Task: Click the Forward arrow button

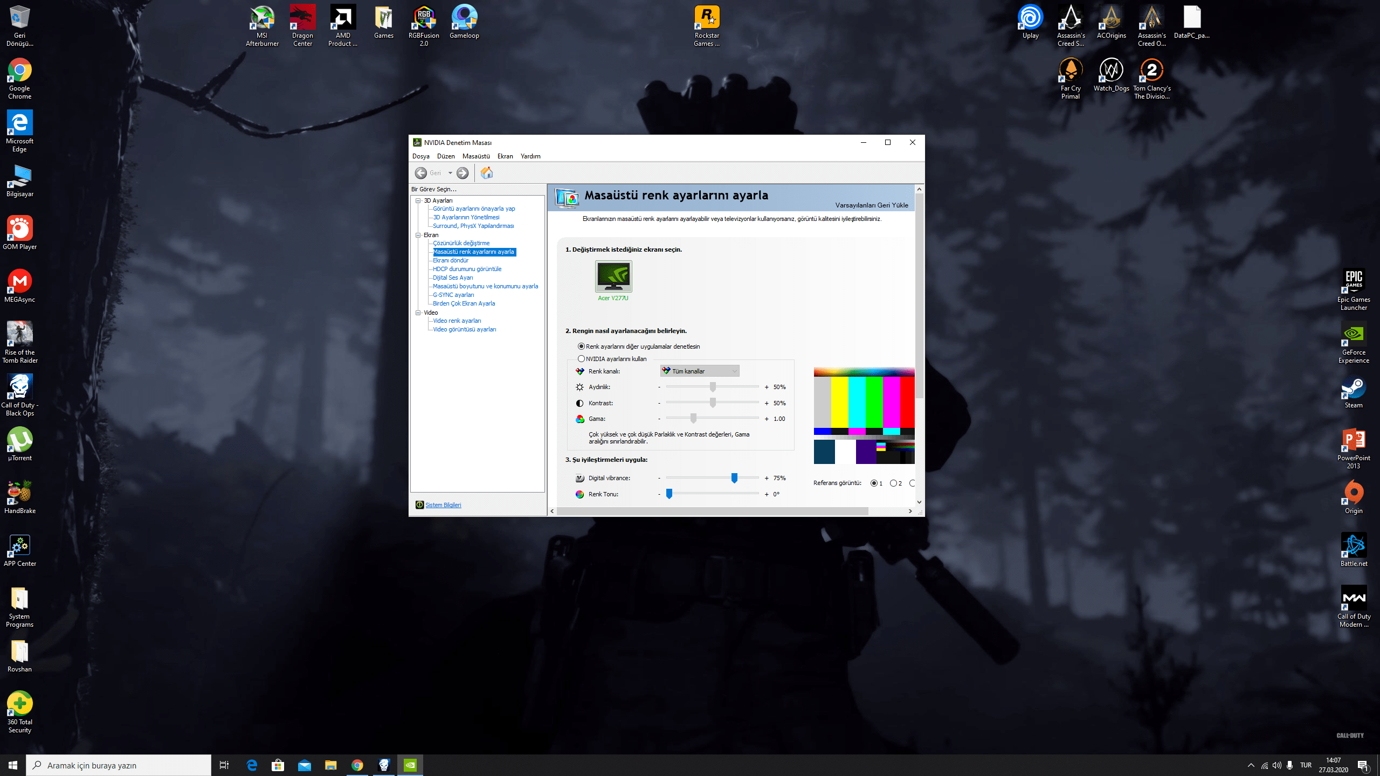Action: point(463,173)
